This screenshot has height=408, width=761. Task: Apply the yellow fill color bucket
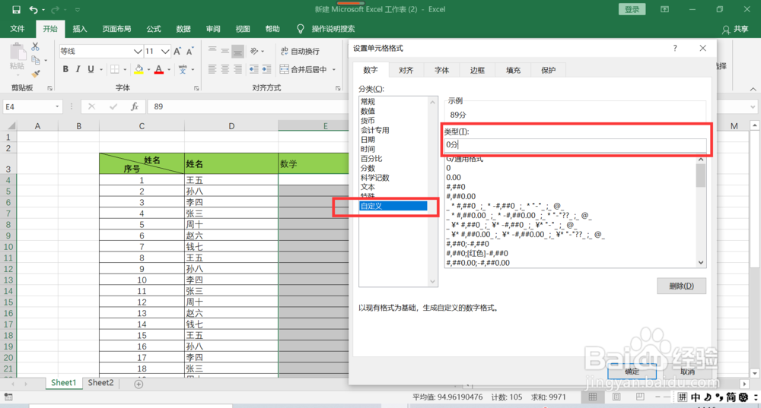(139, 69)
